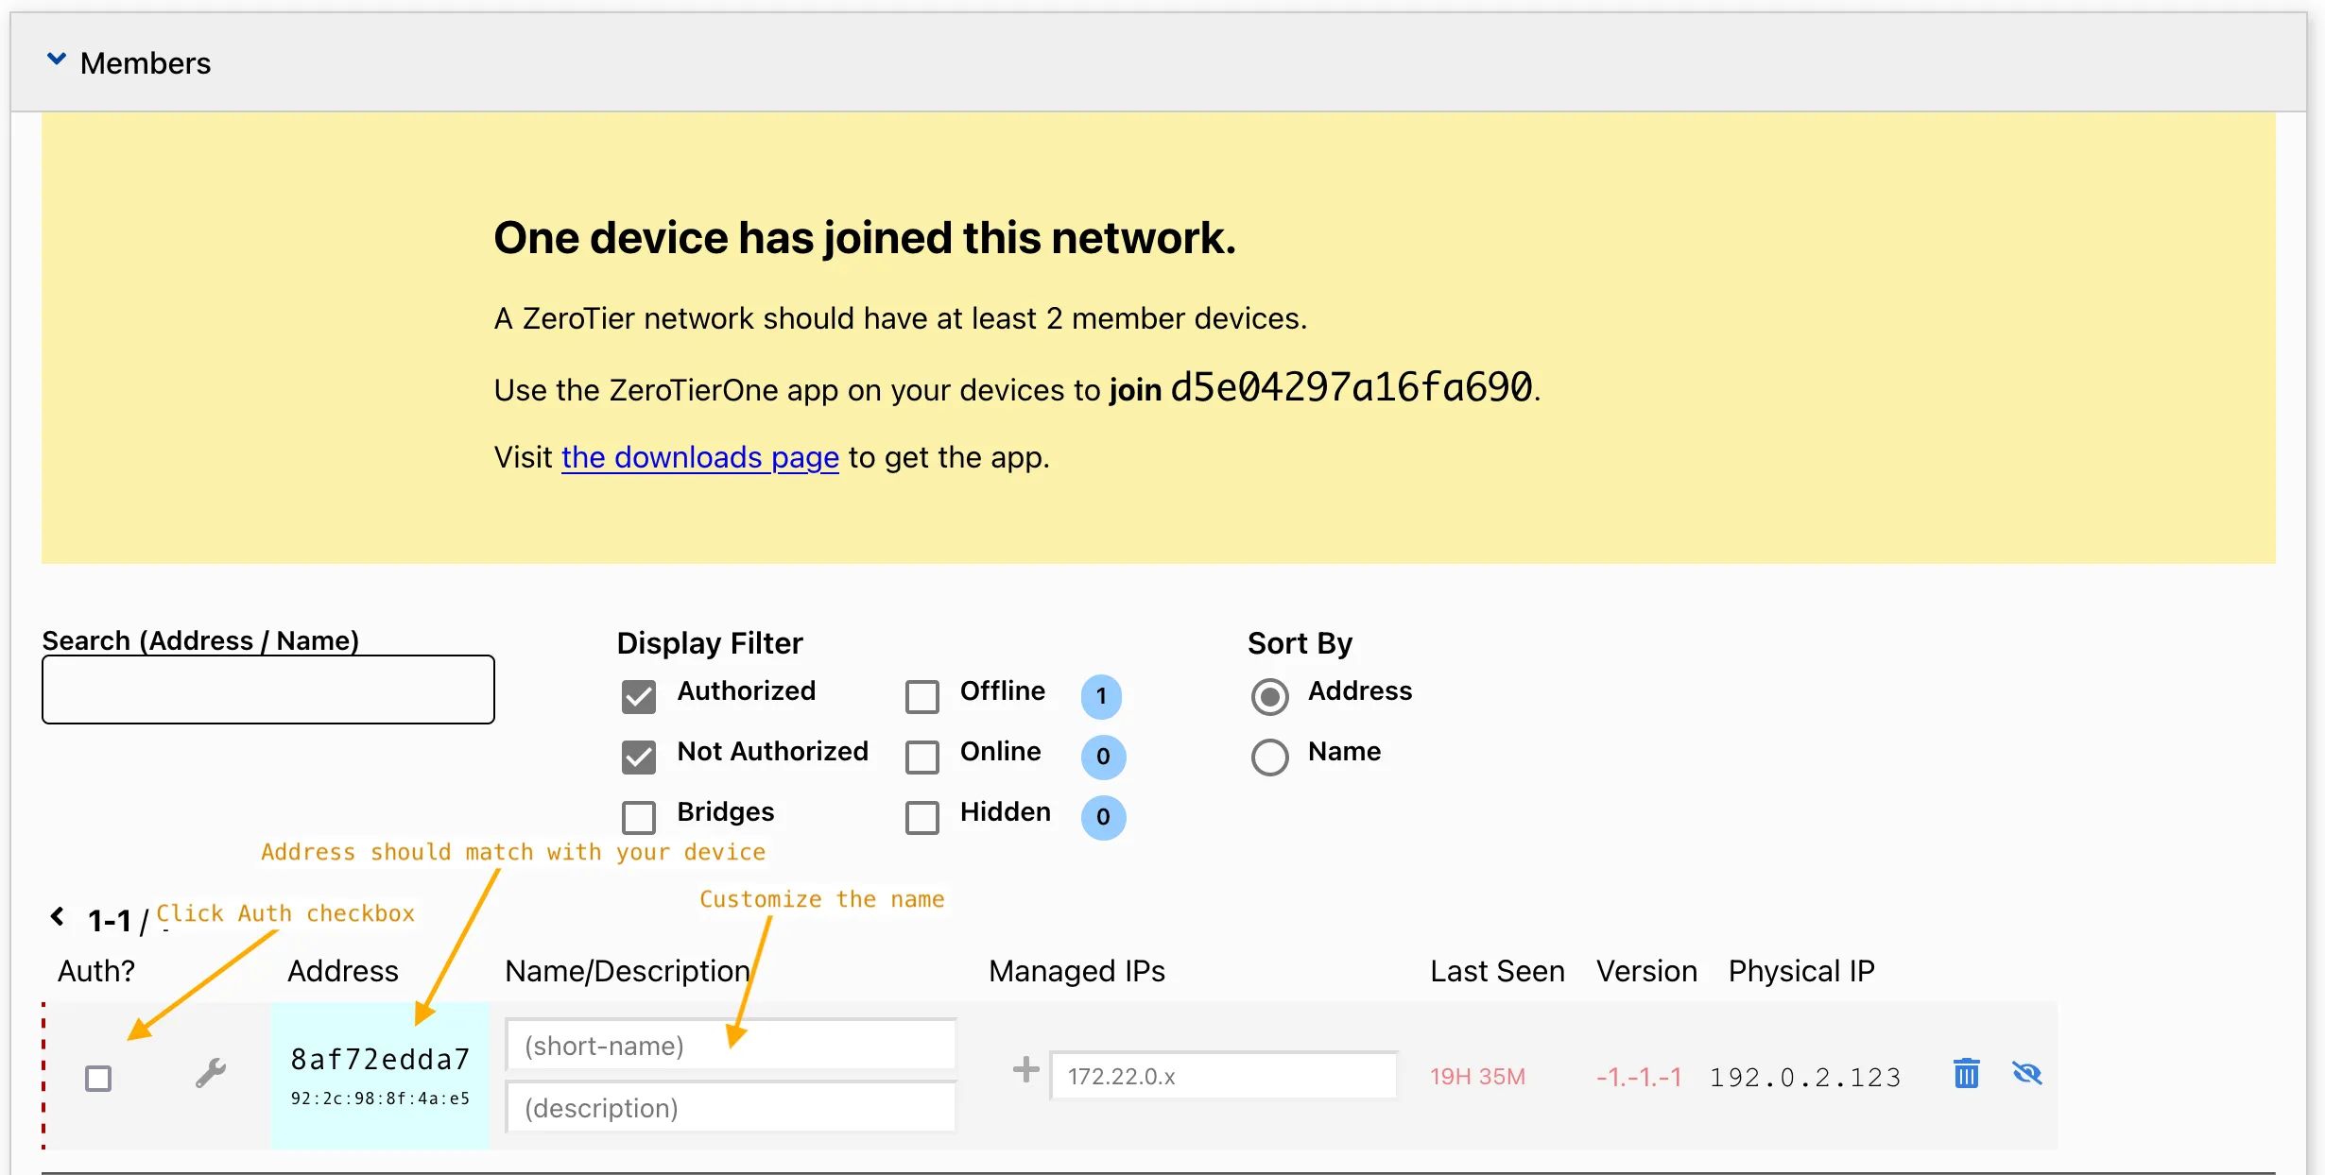Enable the Hidden display filter
Image resolution: width=2325 pixels, height=1175 pixels.
point(922,817)
